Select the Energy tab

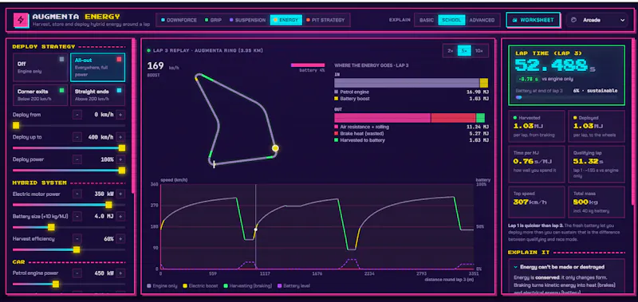pos(286,20)
